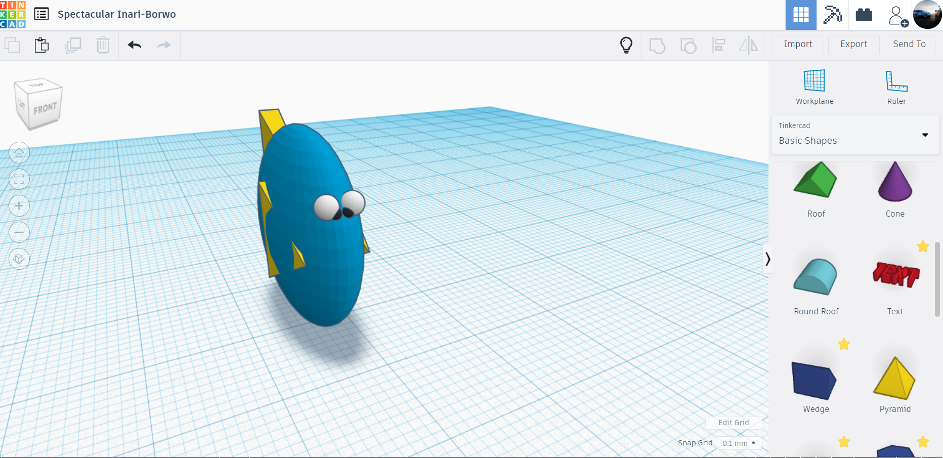Click the Edit Grid button

tap(734, 423)
